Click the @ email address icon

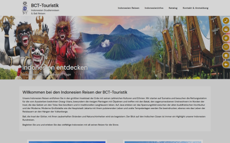pyautogui.click(x=226, y=38)
